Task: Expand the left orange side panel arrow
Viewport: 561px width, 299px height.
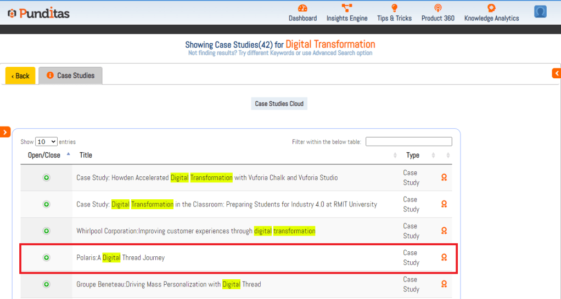Action: click(x=5, y=132)
